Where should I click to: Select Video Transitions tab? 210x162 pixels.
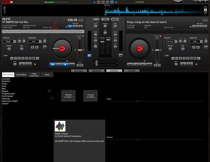34,75
